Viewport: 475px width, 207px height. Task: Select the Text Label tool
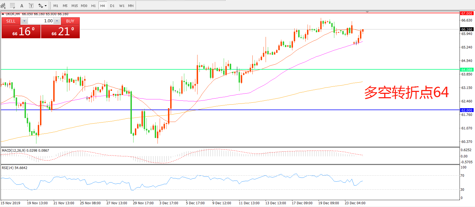pos(31,6)
